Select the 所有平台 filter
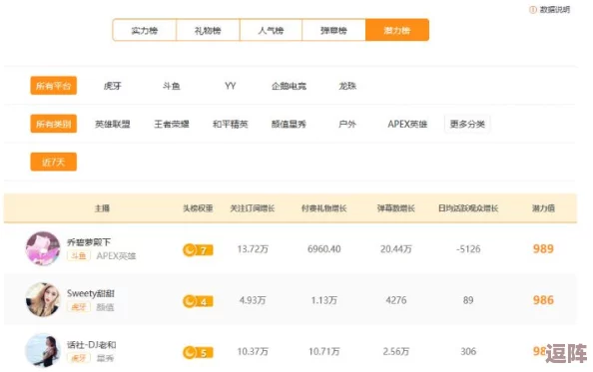The image size is (593, 372). click(53, 86)
